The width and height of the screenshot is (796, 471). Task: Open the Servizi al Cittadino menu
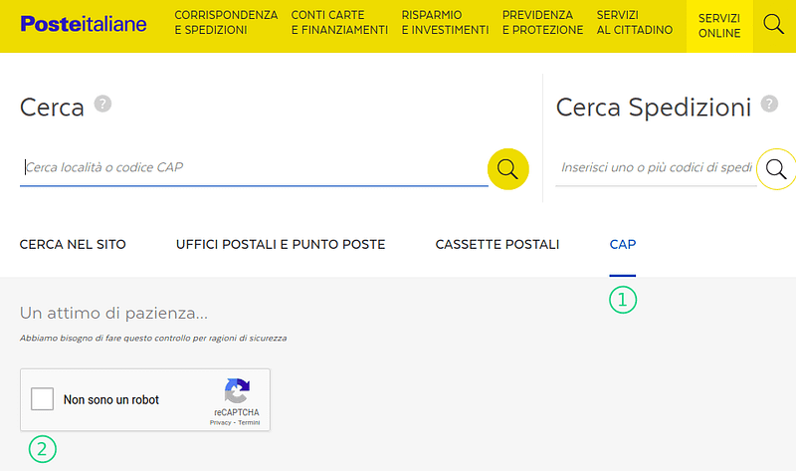pos(635,22)
